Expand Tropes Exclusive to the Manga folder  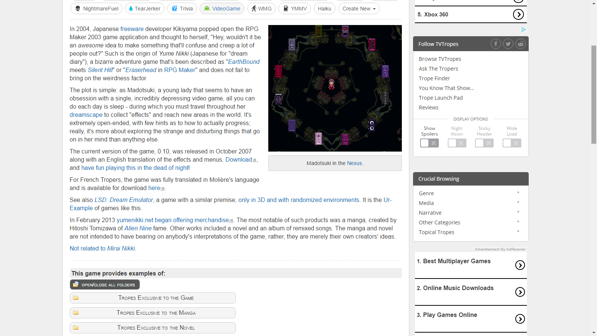(153, 313)
